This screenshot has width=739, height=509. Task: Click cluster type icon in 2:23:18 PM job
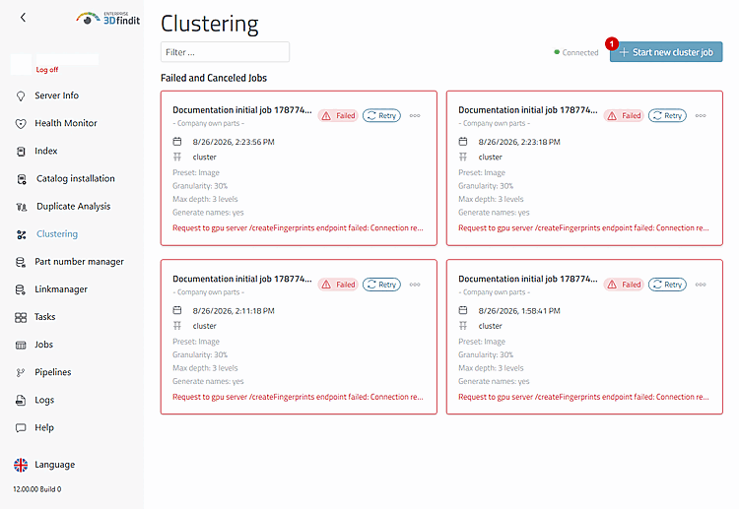pos(463,157)
